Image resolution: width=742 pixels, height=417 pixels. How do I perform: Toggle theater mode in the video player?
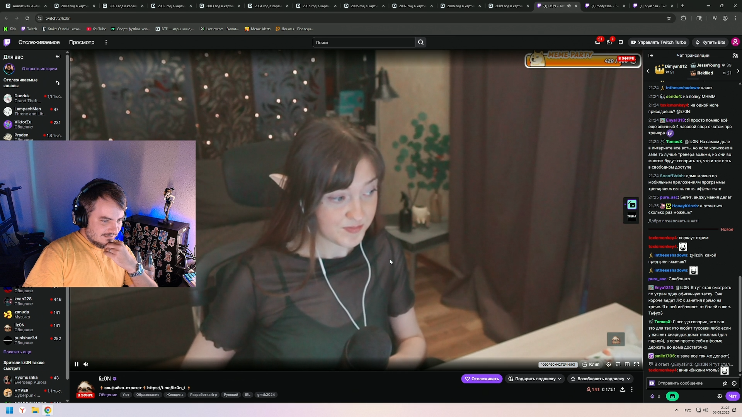tap(627, 364)
